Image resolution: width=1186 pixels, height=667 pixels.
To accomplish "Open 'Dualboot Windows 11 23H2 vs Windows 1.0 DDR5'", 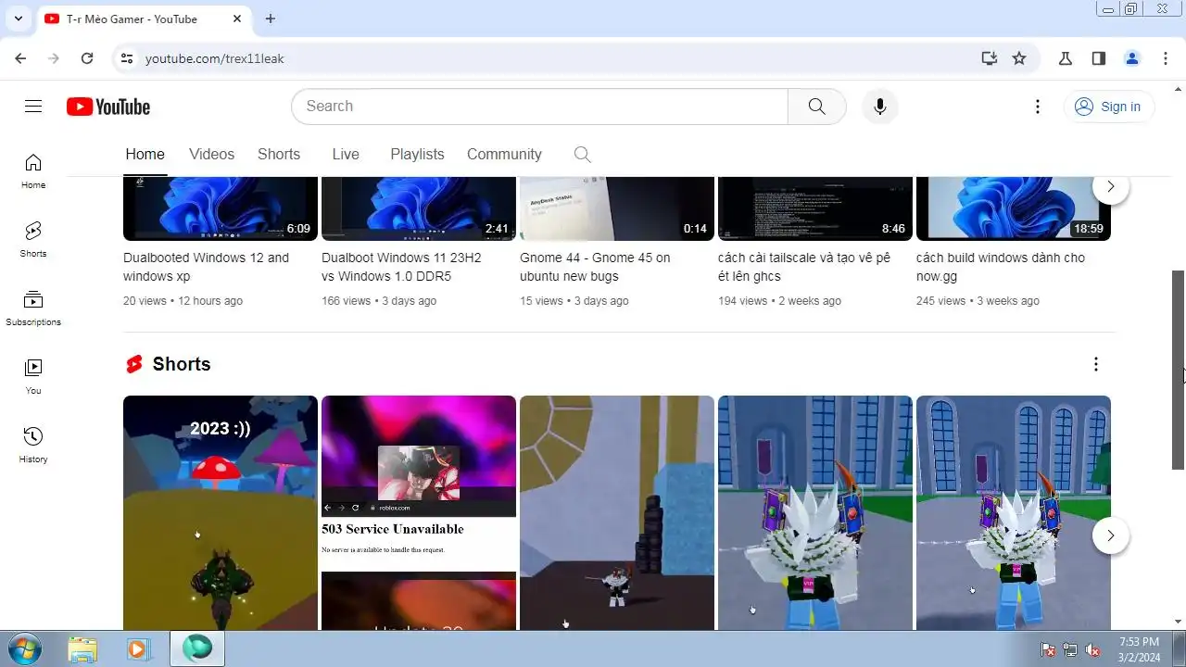I will pyautogui.click(x=399, y=267).
